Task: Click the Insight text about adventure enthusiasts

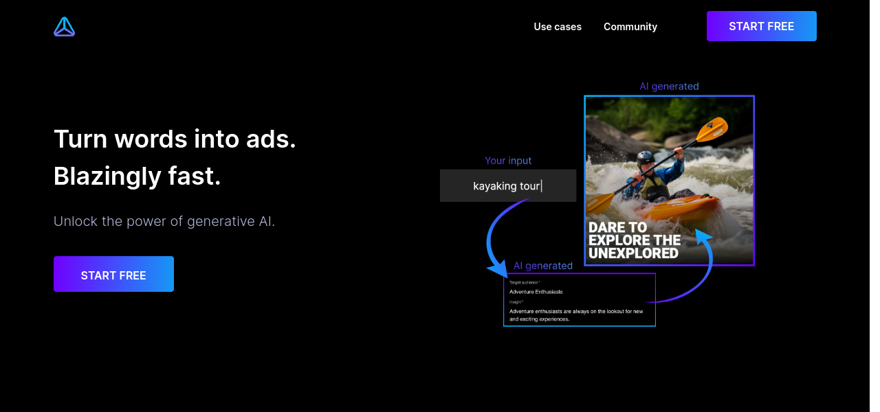Action: (x=576, y=315)
